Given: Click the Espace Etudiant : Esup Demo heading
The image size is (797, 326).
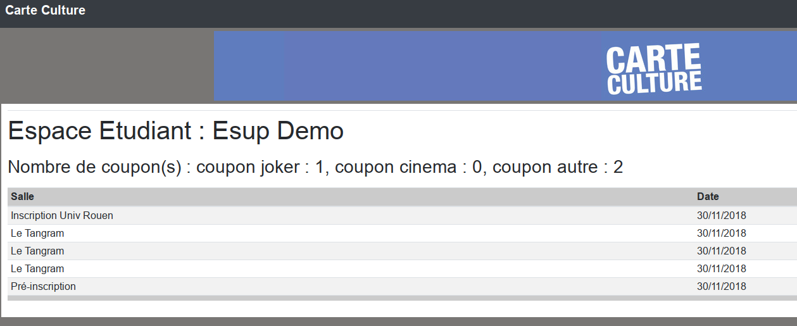Looking at the screenshot, I should [175, 131].
